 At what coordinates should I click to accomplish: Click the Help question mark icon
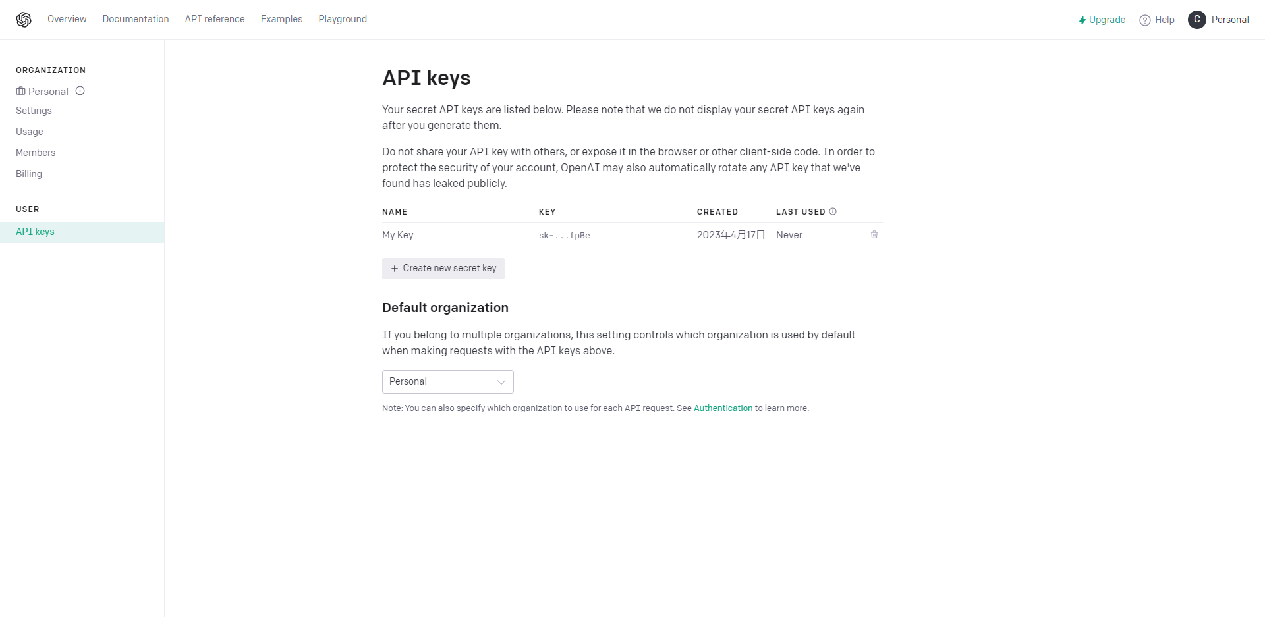(x=1145, y=20)
